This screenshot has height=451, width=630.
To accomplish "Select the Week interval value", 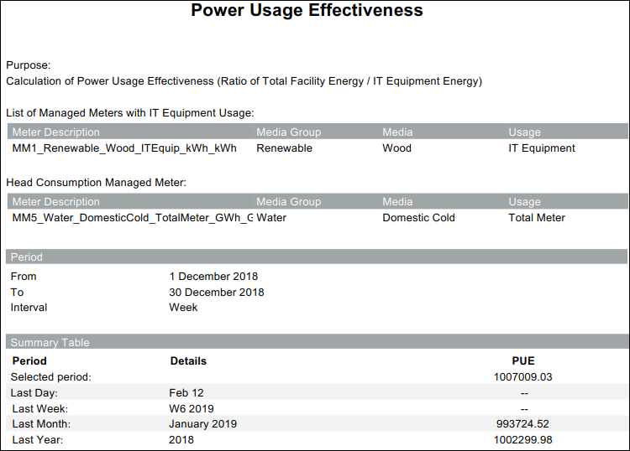I will [x=183, y=308].
